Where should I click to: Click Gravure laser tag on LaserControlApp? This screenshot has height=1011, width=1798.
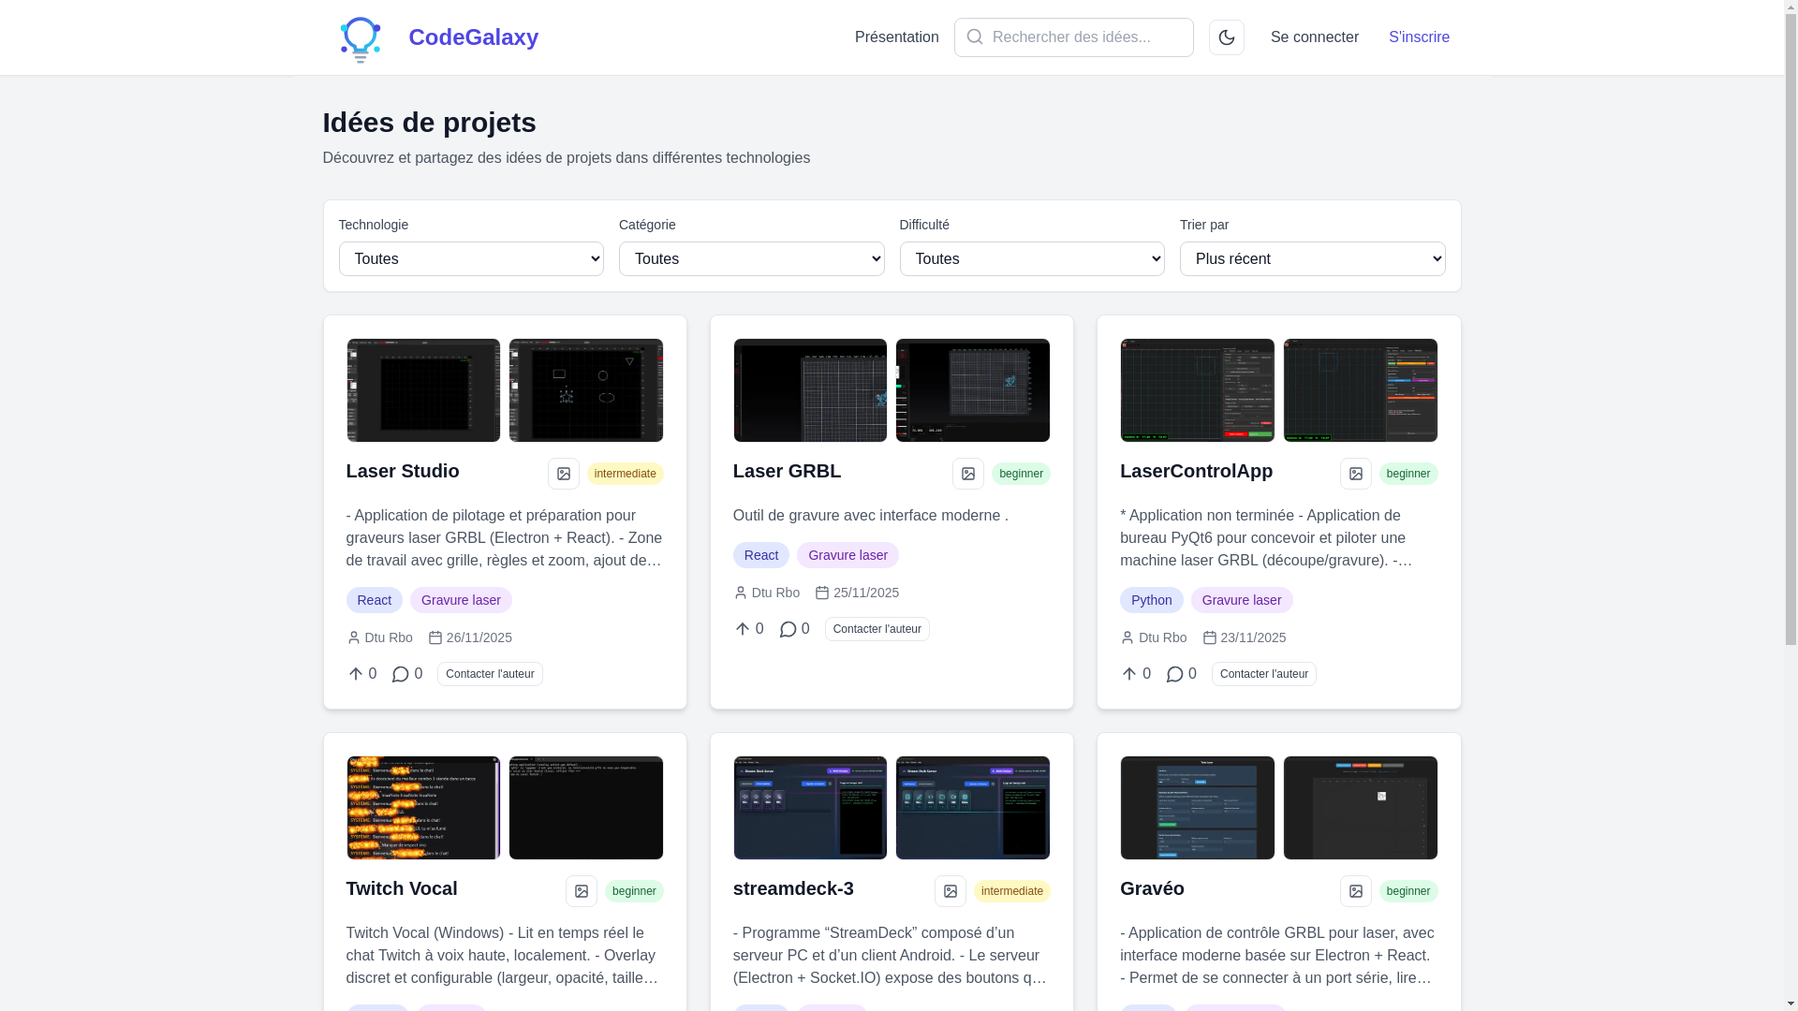point(1242,600)
